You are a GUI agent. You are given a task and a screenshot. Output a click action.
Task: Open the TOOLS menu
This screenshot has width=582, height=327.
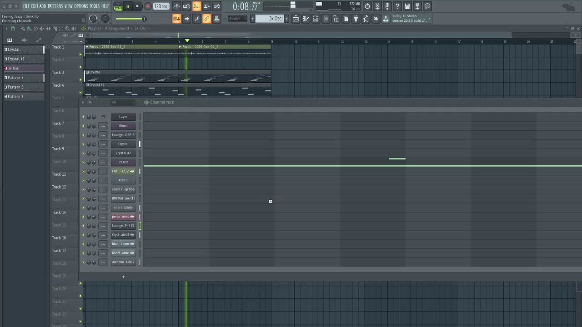tap(94, 6)
